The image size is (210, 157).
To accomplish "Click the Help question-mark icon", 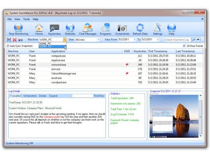I will point(171,29).
